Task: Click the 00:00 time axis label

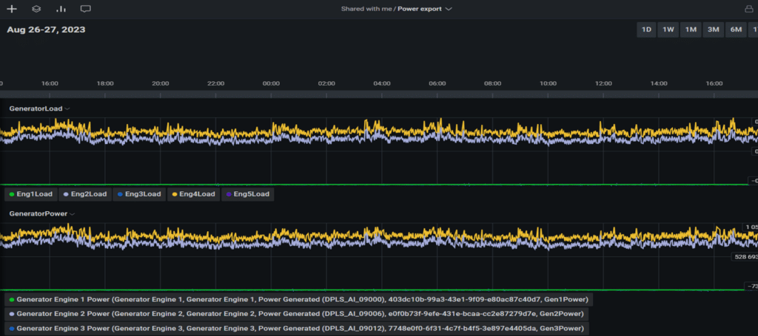Action: click(x=271, y=83)
